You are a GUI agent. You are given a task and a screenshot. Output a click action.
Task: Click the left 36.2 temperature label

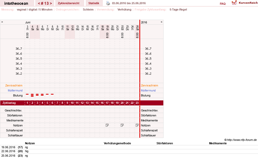[x=19, y=74]
